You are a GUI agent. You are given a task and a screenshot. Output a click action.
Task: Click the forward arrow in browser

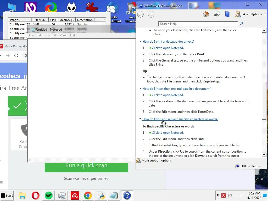(x=8, y=55)
